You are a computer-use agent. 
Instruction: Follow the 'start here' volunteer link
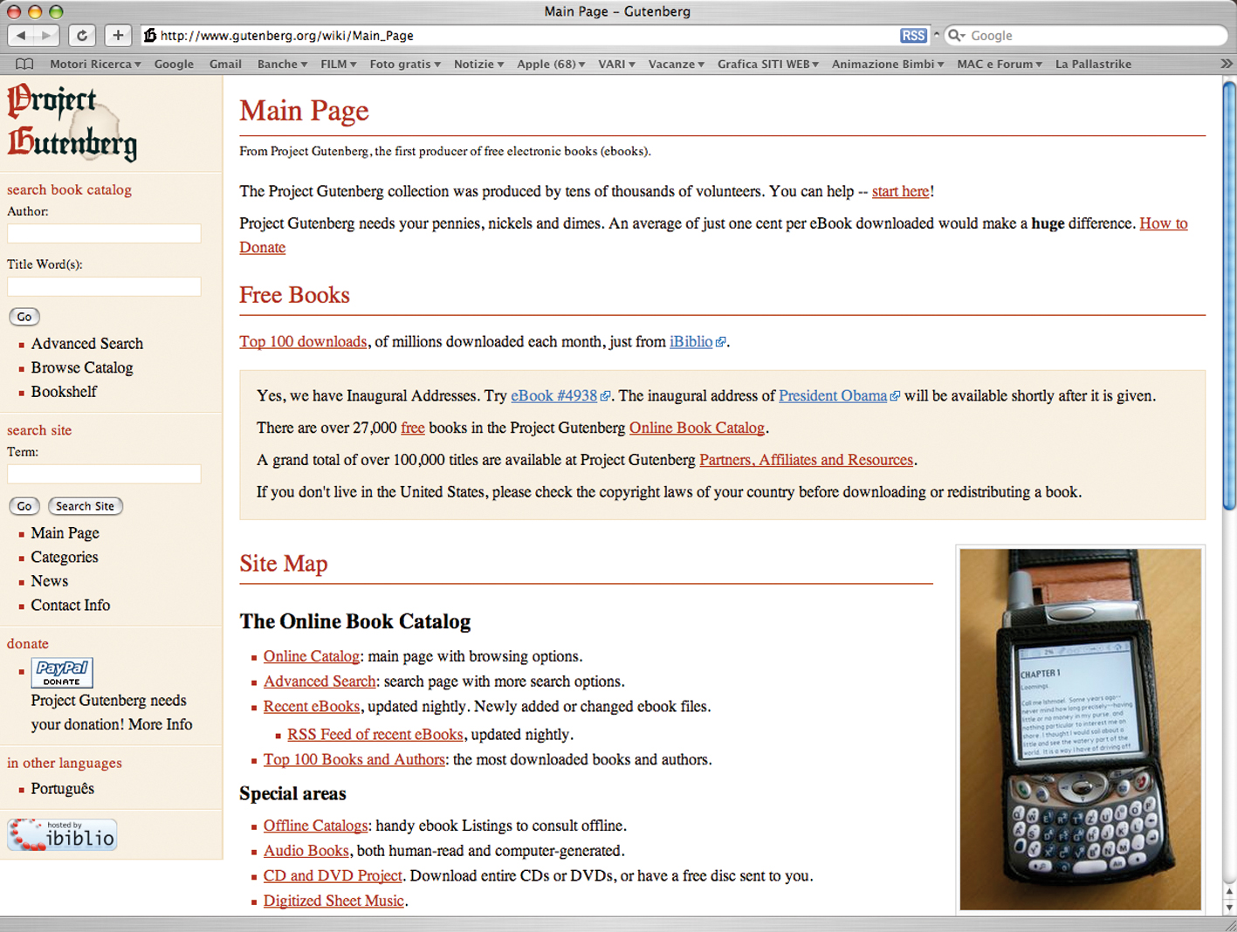(900, 191)
